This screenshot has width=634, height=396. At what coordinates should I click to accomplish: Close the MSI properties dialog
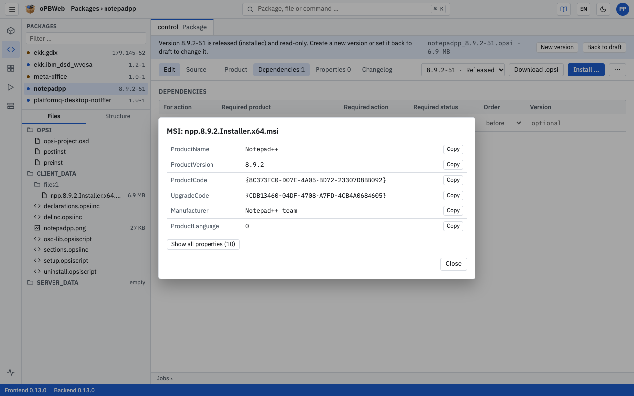point(453,264)
